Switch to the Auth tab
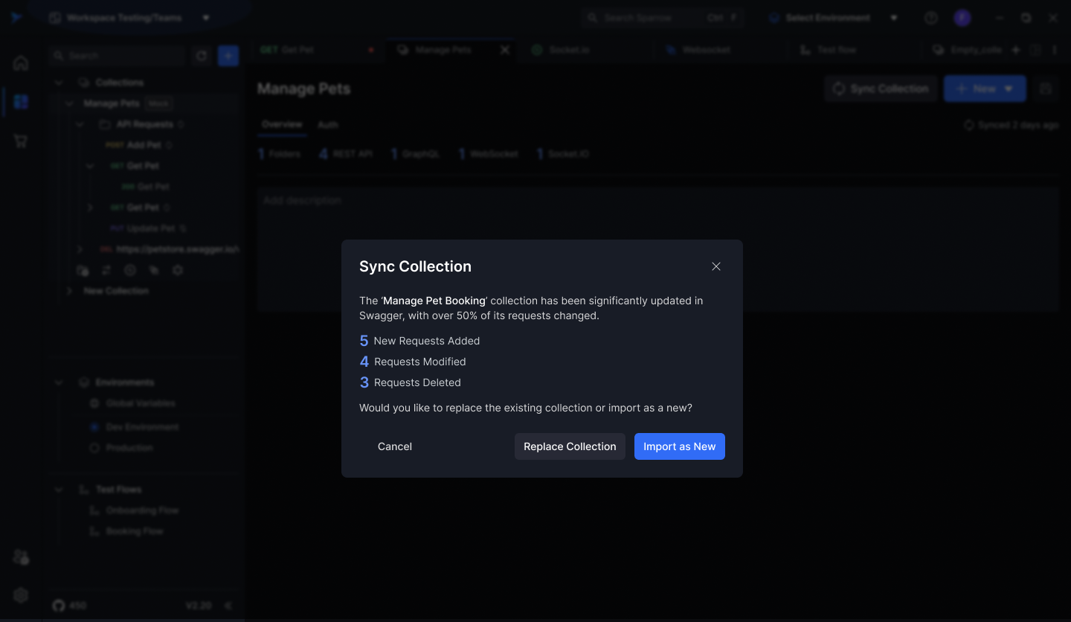Viewport: 1071px width, 622px height. tap(328, 125)
